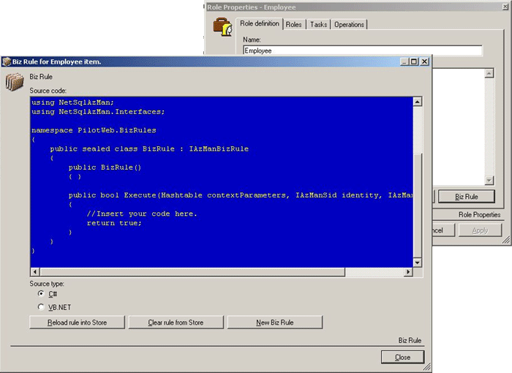Click the horizontal scrollbar thumb under source code

(192, 272)
